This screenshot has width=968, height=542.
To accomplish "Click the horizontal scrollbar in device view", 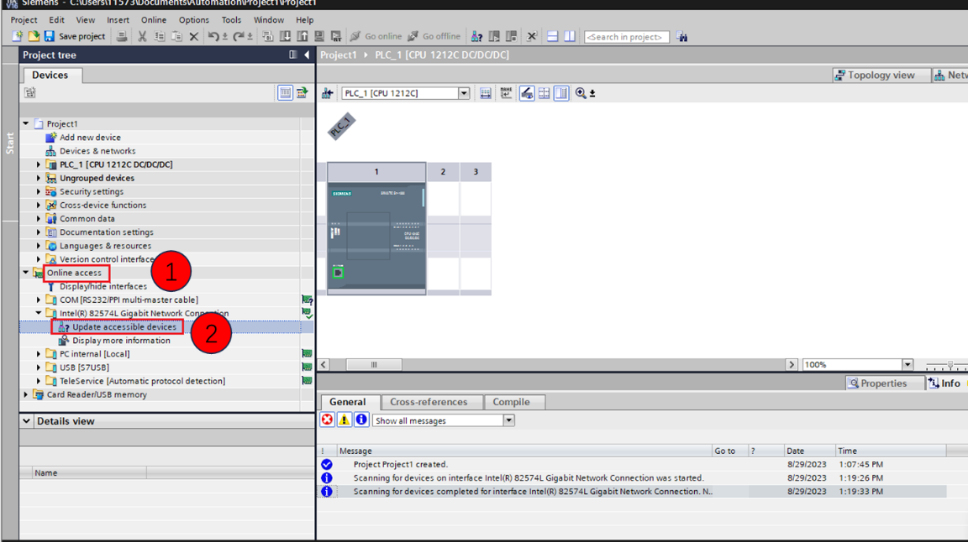I will tap(373, 364).
